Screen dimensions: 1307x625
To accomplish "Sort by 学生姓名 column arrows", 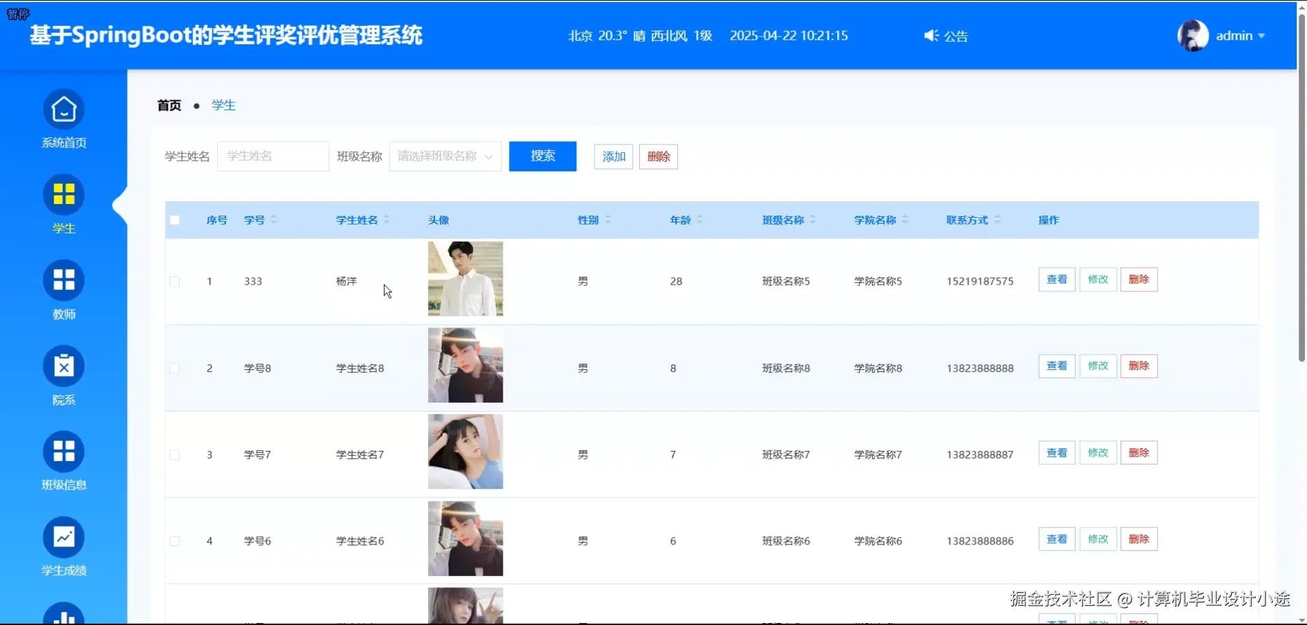I will click(x=387, y=220).
